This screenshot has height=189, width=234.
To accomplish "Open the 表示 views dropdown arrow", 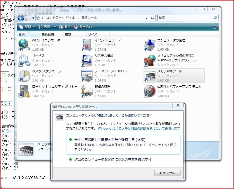I will 55,27.
